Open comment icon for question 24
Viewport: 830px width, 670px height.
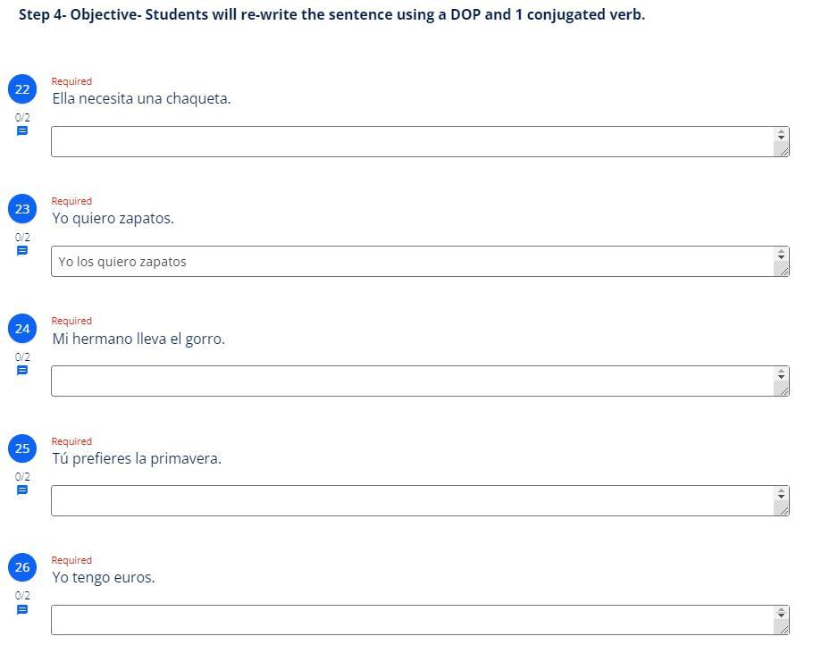(x=22, y=370)
